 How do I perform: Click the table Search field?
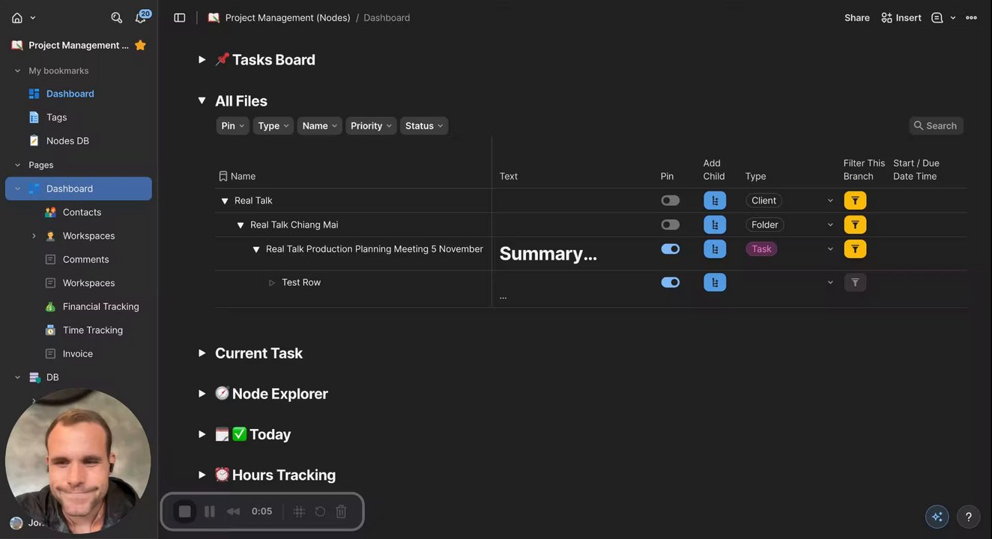(x=936, y=126)
